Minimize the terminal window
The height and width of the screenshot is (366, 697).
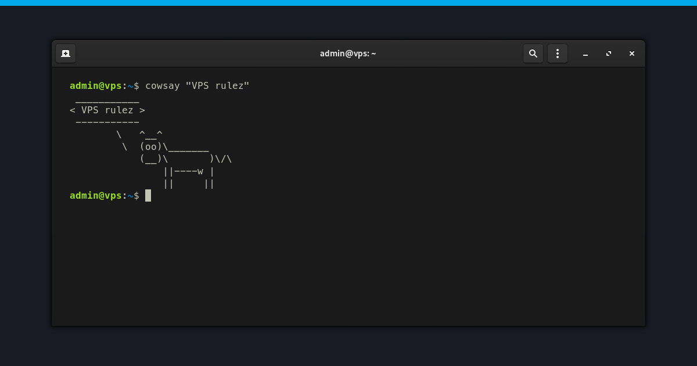tap(585, 54)
